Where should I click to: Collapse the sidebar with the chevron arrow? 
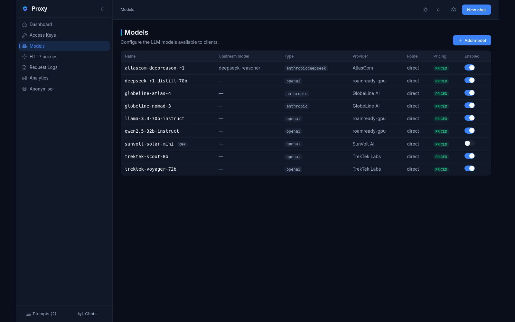[102, 9]
